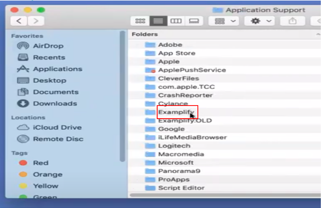Select the Adobe folder
This screenshot has width=321, height=208.
click(164, 45)
